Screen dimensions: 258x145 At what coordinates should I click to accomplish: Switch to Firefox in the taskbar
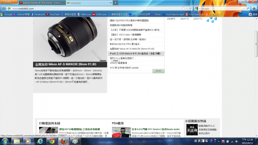64,141
